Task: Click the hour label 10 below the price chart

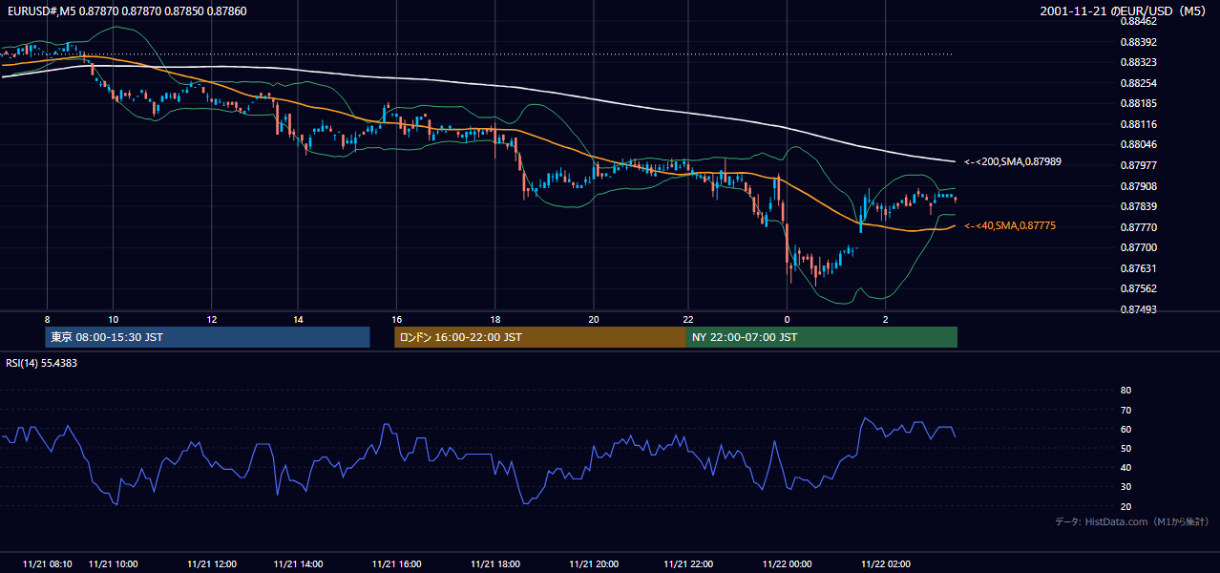Action: coord(113,319)
